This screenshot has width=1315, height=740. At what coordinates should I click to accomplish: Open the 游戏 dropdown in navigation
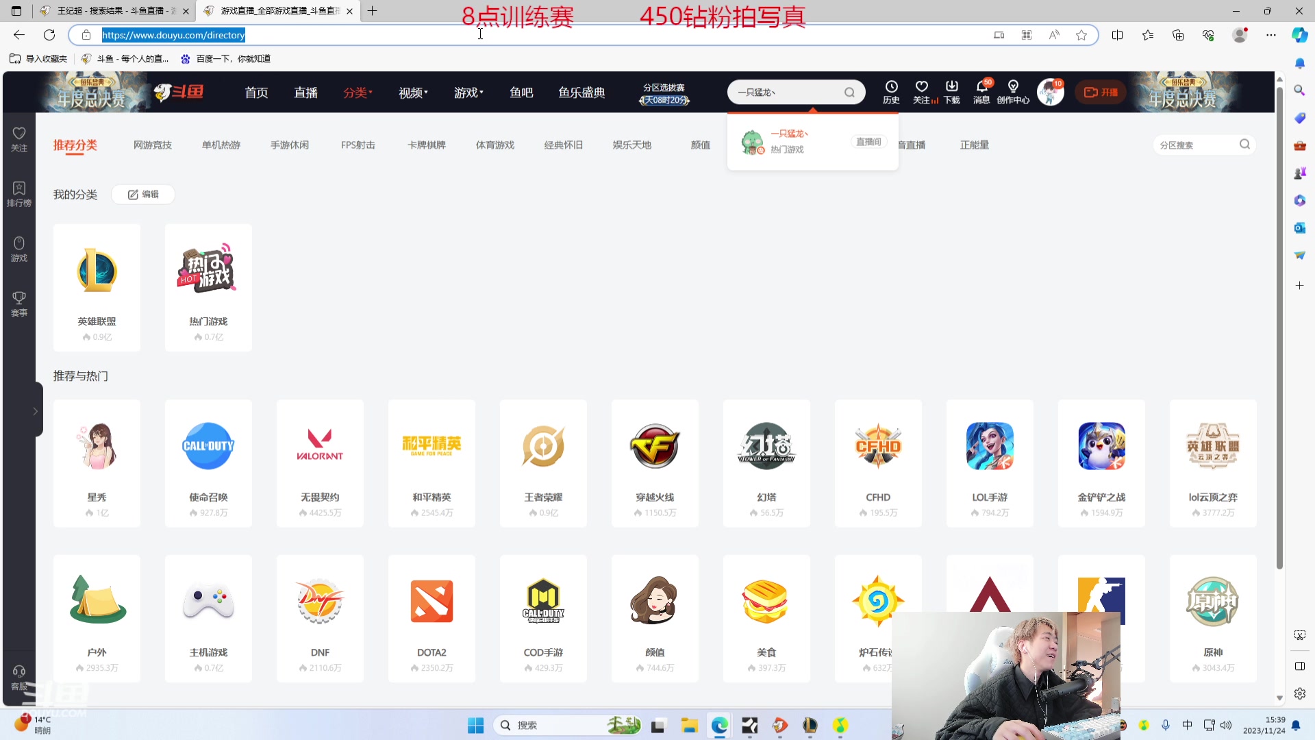468,92
